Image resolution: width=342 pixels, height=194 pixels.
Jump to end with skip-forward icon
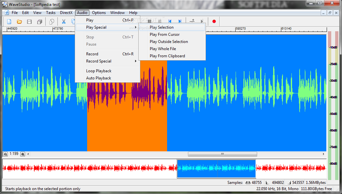pyautogui.click(x=180, y=21)
